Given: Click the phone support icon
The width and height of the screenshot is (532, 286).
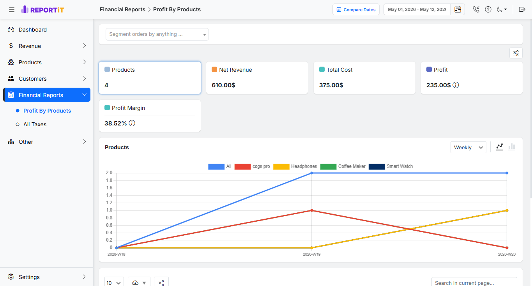Looking at the screenshot, I should tap(476, 10).
